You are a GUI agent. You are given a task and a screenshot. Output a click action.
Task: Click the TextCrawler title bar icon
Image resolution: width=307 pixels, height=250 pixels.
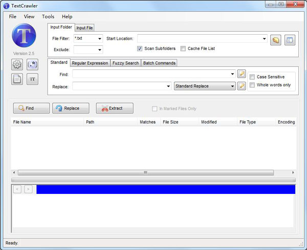[x=6, y=6]
